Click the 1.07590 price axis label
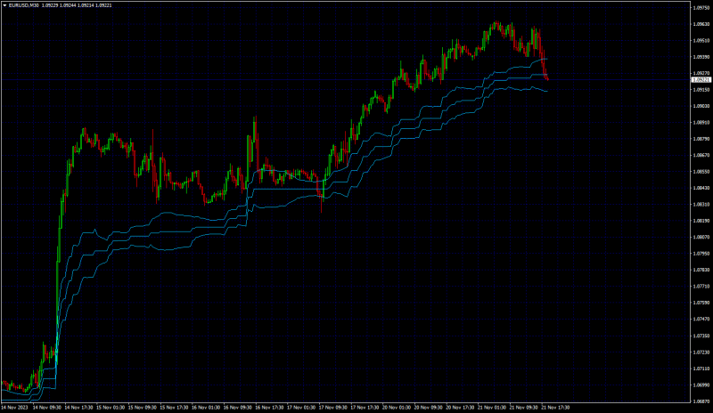Viewport: 713px width, 413px height. click(701, 303)
